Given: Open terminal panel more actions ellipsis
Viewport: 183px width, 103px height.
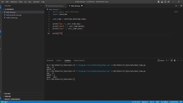Looking at the screenshot, I should tap(178, 60).
